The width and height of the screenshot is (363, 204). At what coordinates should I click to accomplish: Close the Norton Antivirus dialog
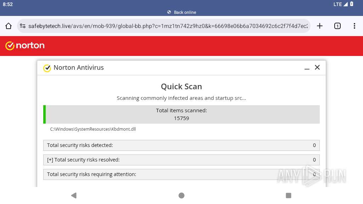click(317, 67)
